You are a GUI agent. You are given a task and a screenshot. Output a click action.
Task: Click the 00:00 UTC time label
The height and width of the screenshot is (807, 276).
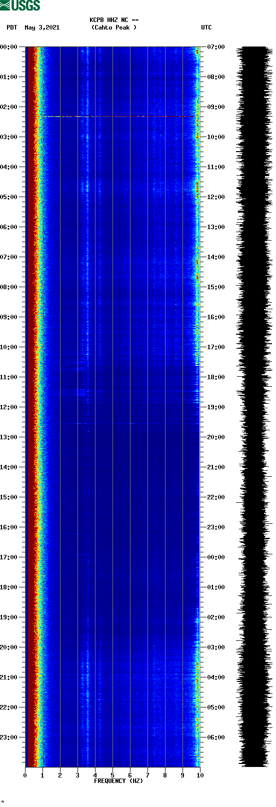(215, 557)
